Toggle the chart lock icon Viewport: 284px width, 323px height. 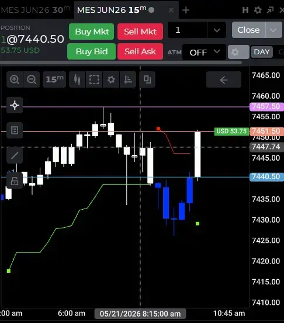(15, 181)
